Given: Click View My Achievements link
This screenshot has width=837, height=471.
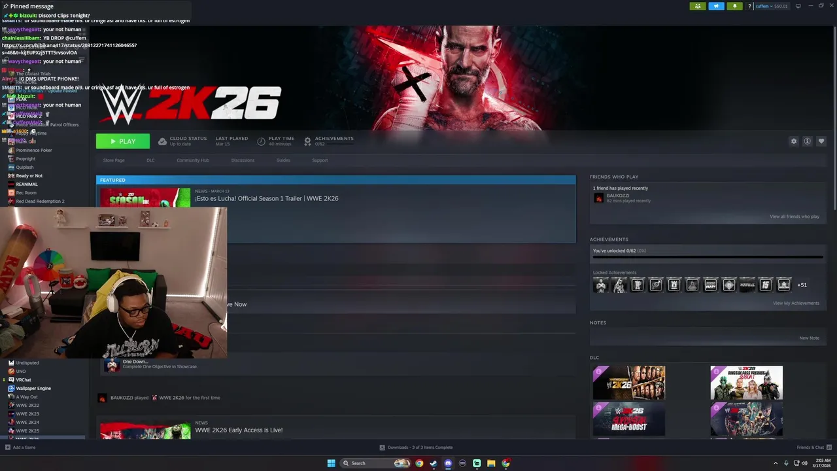Looking at the screenshot, I should click(796, 303).
